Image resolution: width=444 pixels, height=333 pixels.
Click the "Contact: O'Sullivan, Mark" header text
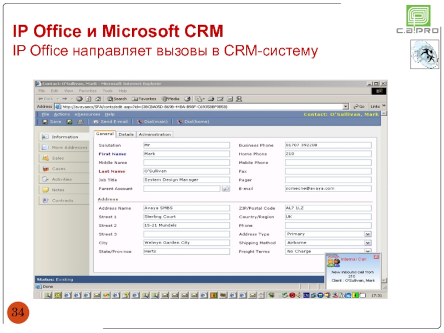[x=341, y=114]
